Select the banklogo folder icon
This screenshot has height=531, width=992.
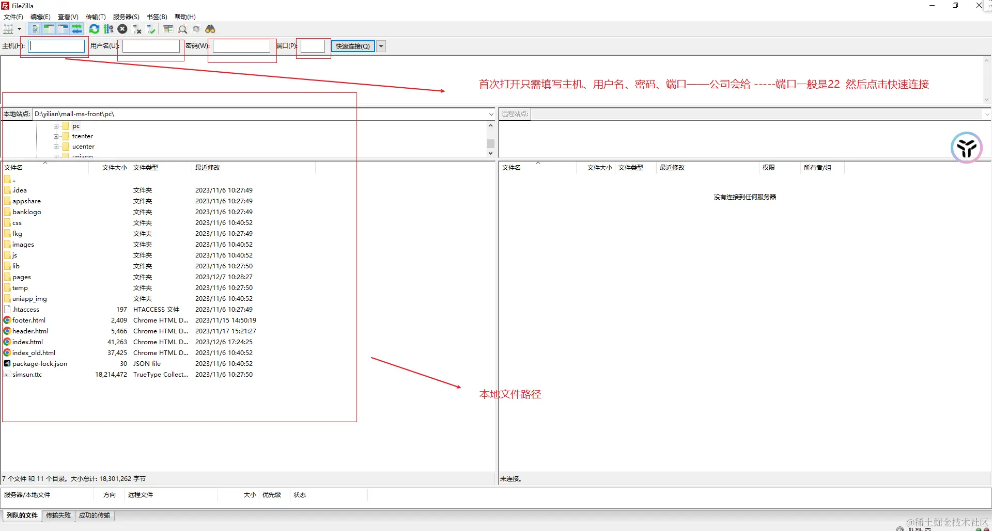pyautogui.click(x=7, y=212)
